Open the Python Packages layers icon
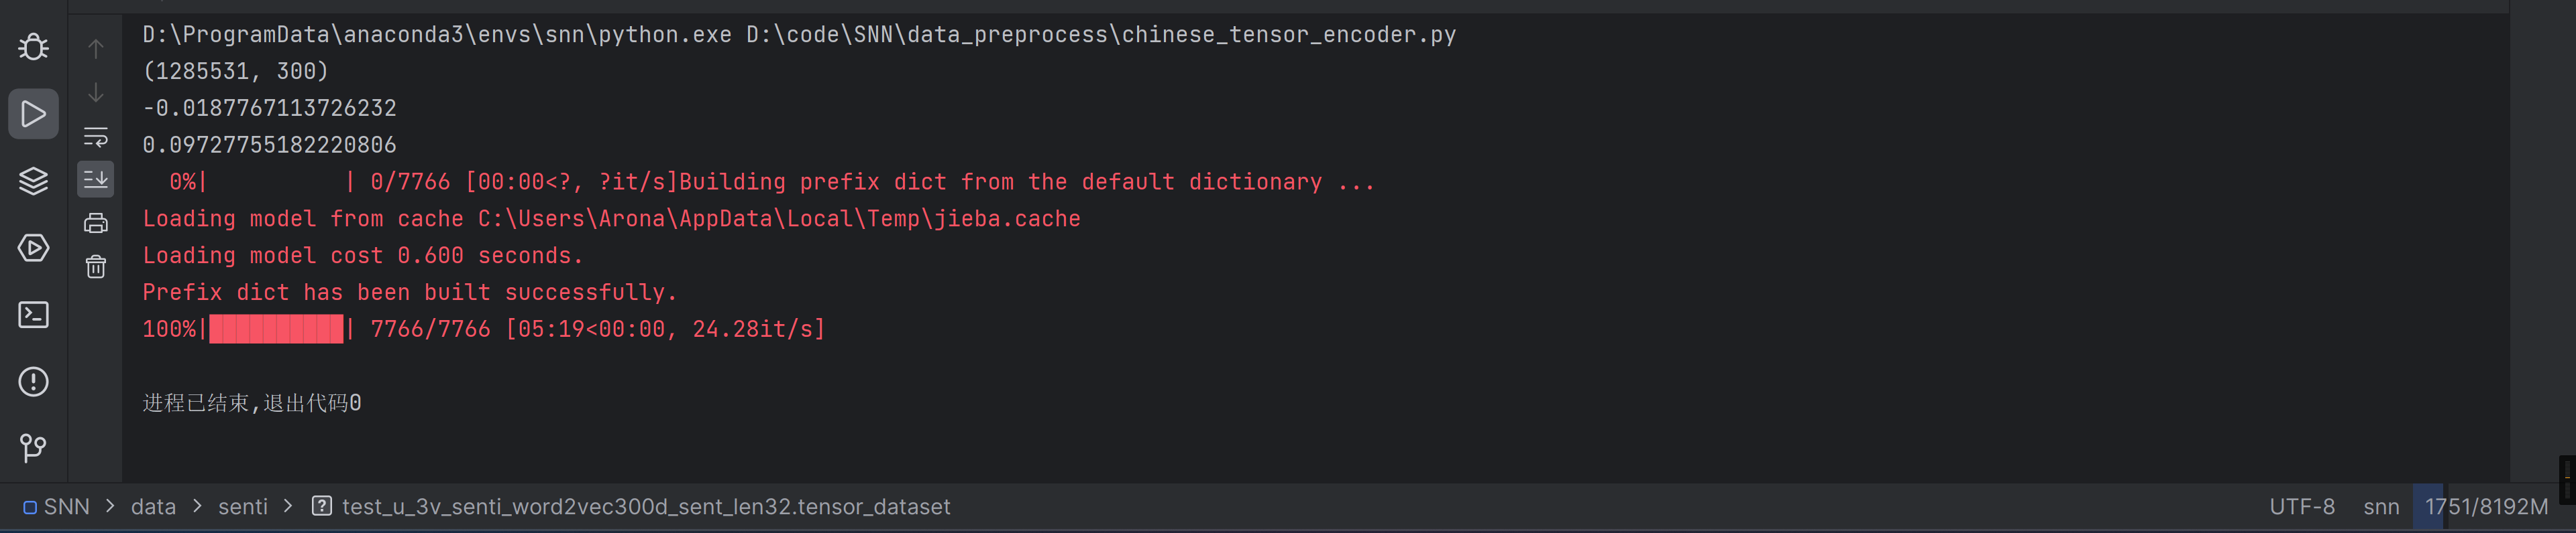2576x533 pixels. click(33, 181)
